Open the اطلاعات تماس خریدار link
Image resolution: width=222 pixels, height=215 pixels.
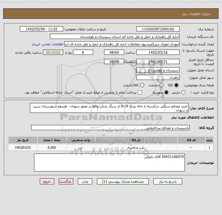pyautogui.click(x=48, y=44)
